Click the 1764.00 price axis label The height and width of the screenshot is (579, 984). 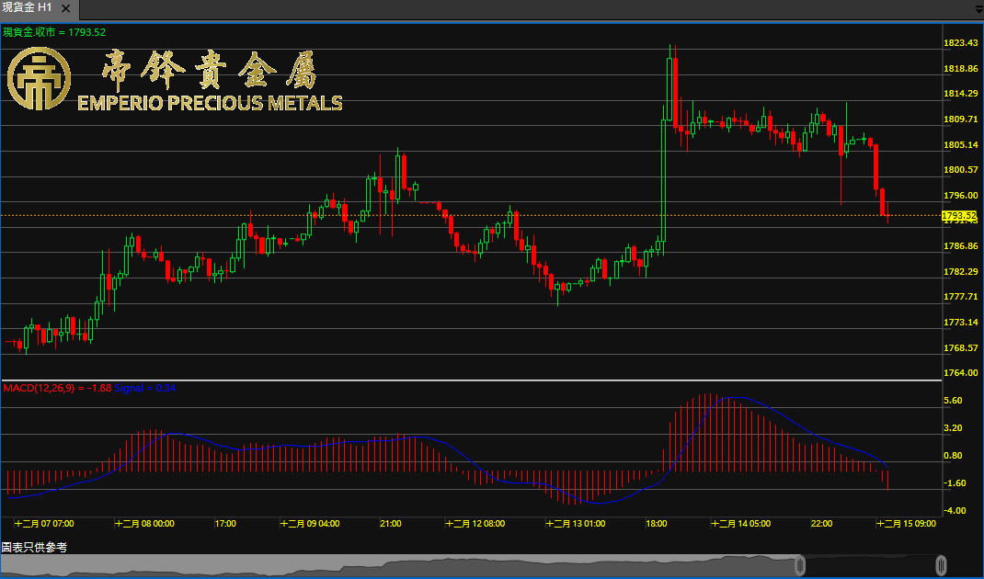[x=959, y=373]
